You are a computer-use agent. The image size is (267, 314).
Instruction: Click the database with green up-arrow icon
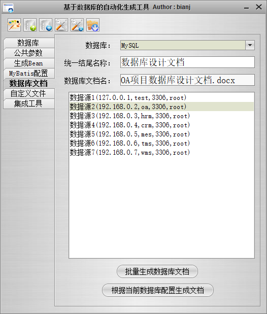[30, 25]
